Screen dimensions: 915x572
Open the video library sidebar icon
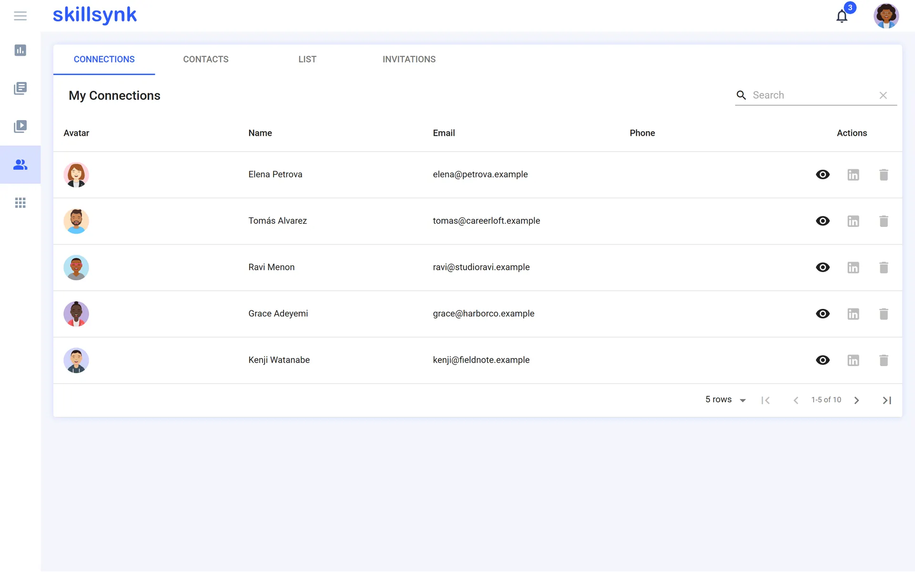(x=20, y=126)
